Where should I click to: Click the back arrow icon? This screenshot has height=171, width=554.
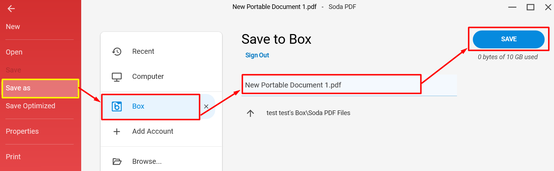pyautogui.click(x=11, y=9)
